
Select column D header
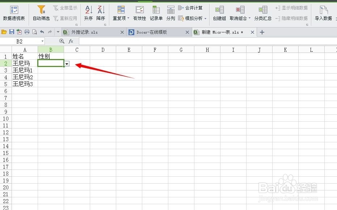(x=103, y=50)
